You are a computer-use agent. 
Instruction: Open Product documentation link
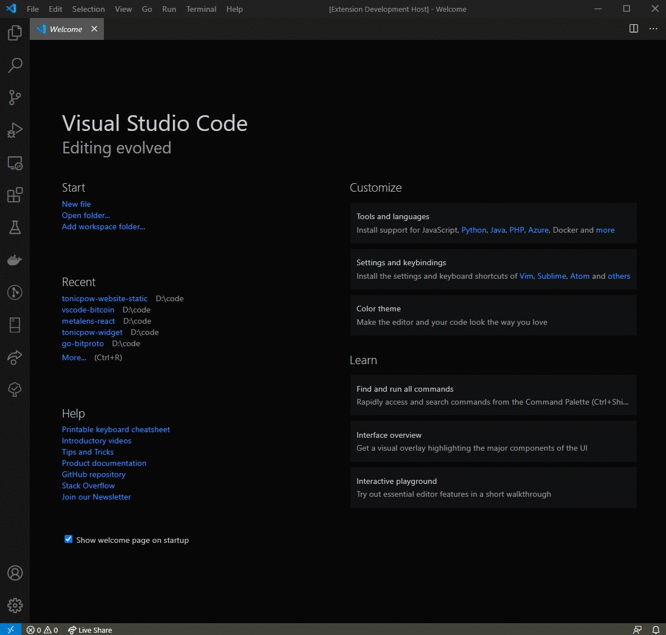(x=104, y=463)
